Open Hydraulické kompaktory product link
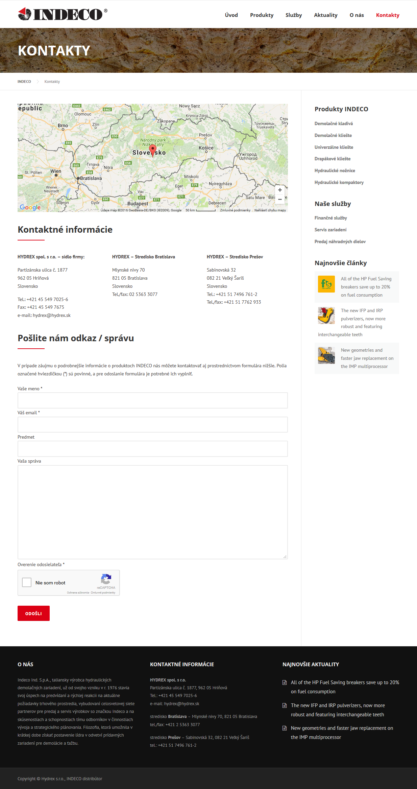The width and height of the screenshot is (417, 789). (x=339, y=182)
